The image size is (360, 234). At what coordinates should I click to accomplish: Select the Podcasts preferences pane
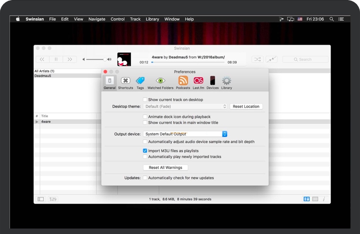pos(183,82)
